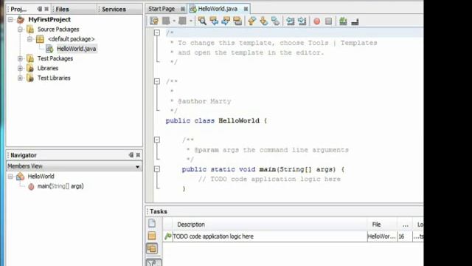Viewport: 472px width, 266px height.
Task: Collapse the MyFirstProject tree node
Action: 10,20
